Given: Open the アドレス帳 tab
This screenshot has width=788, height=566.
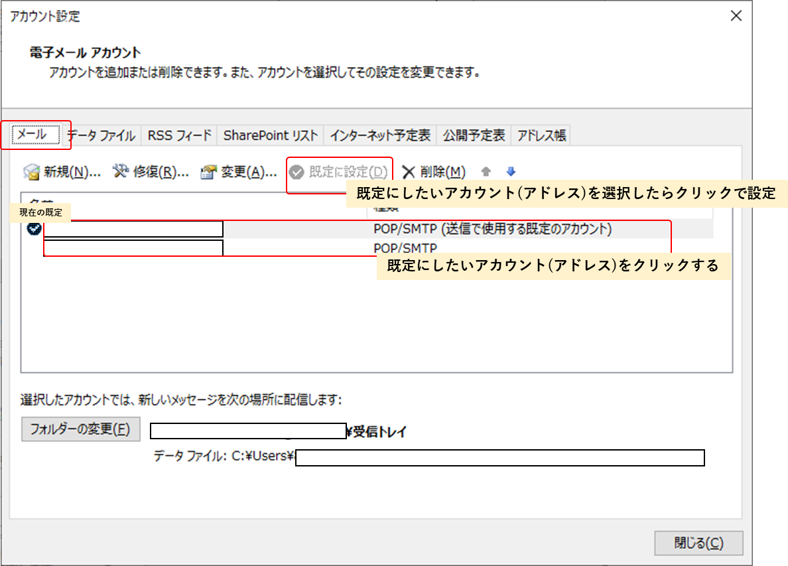Looking at the screenshot, I should (541, 135).
